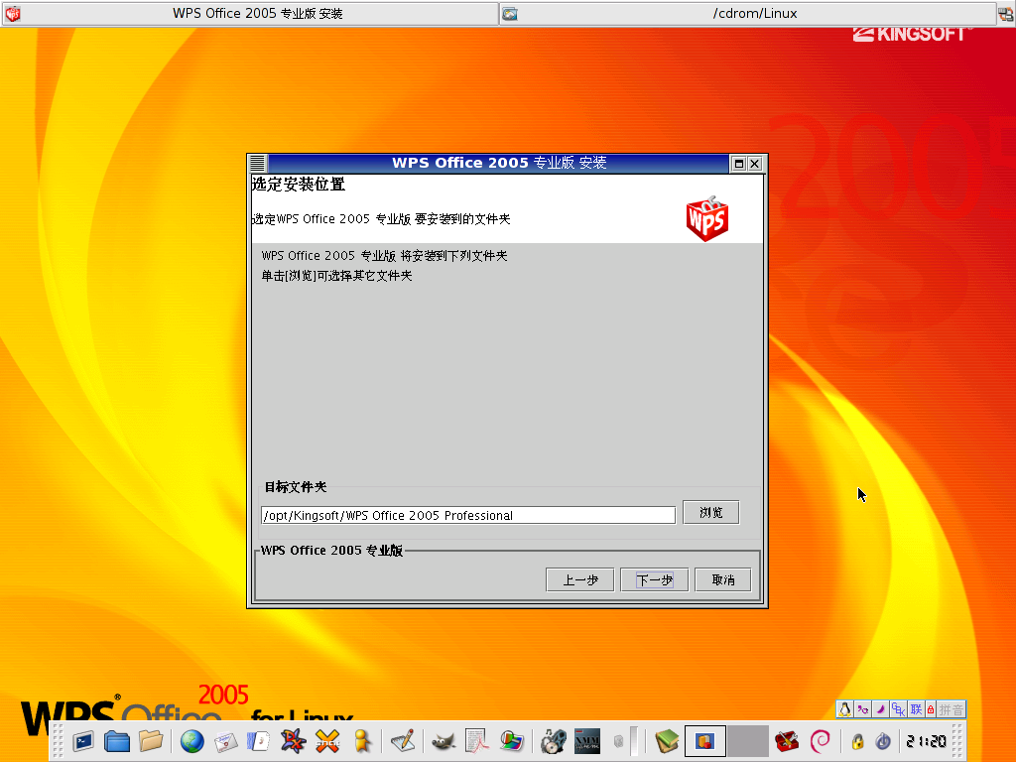Open the red toolbox settings icon
Image resolution: width=1016 pixels, height=762 pixels.
point(787,740)
